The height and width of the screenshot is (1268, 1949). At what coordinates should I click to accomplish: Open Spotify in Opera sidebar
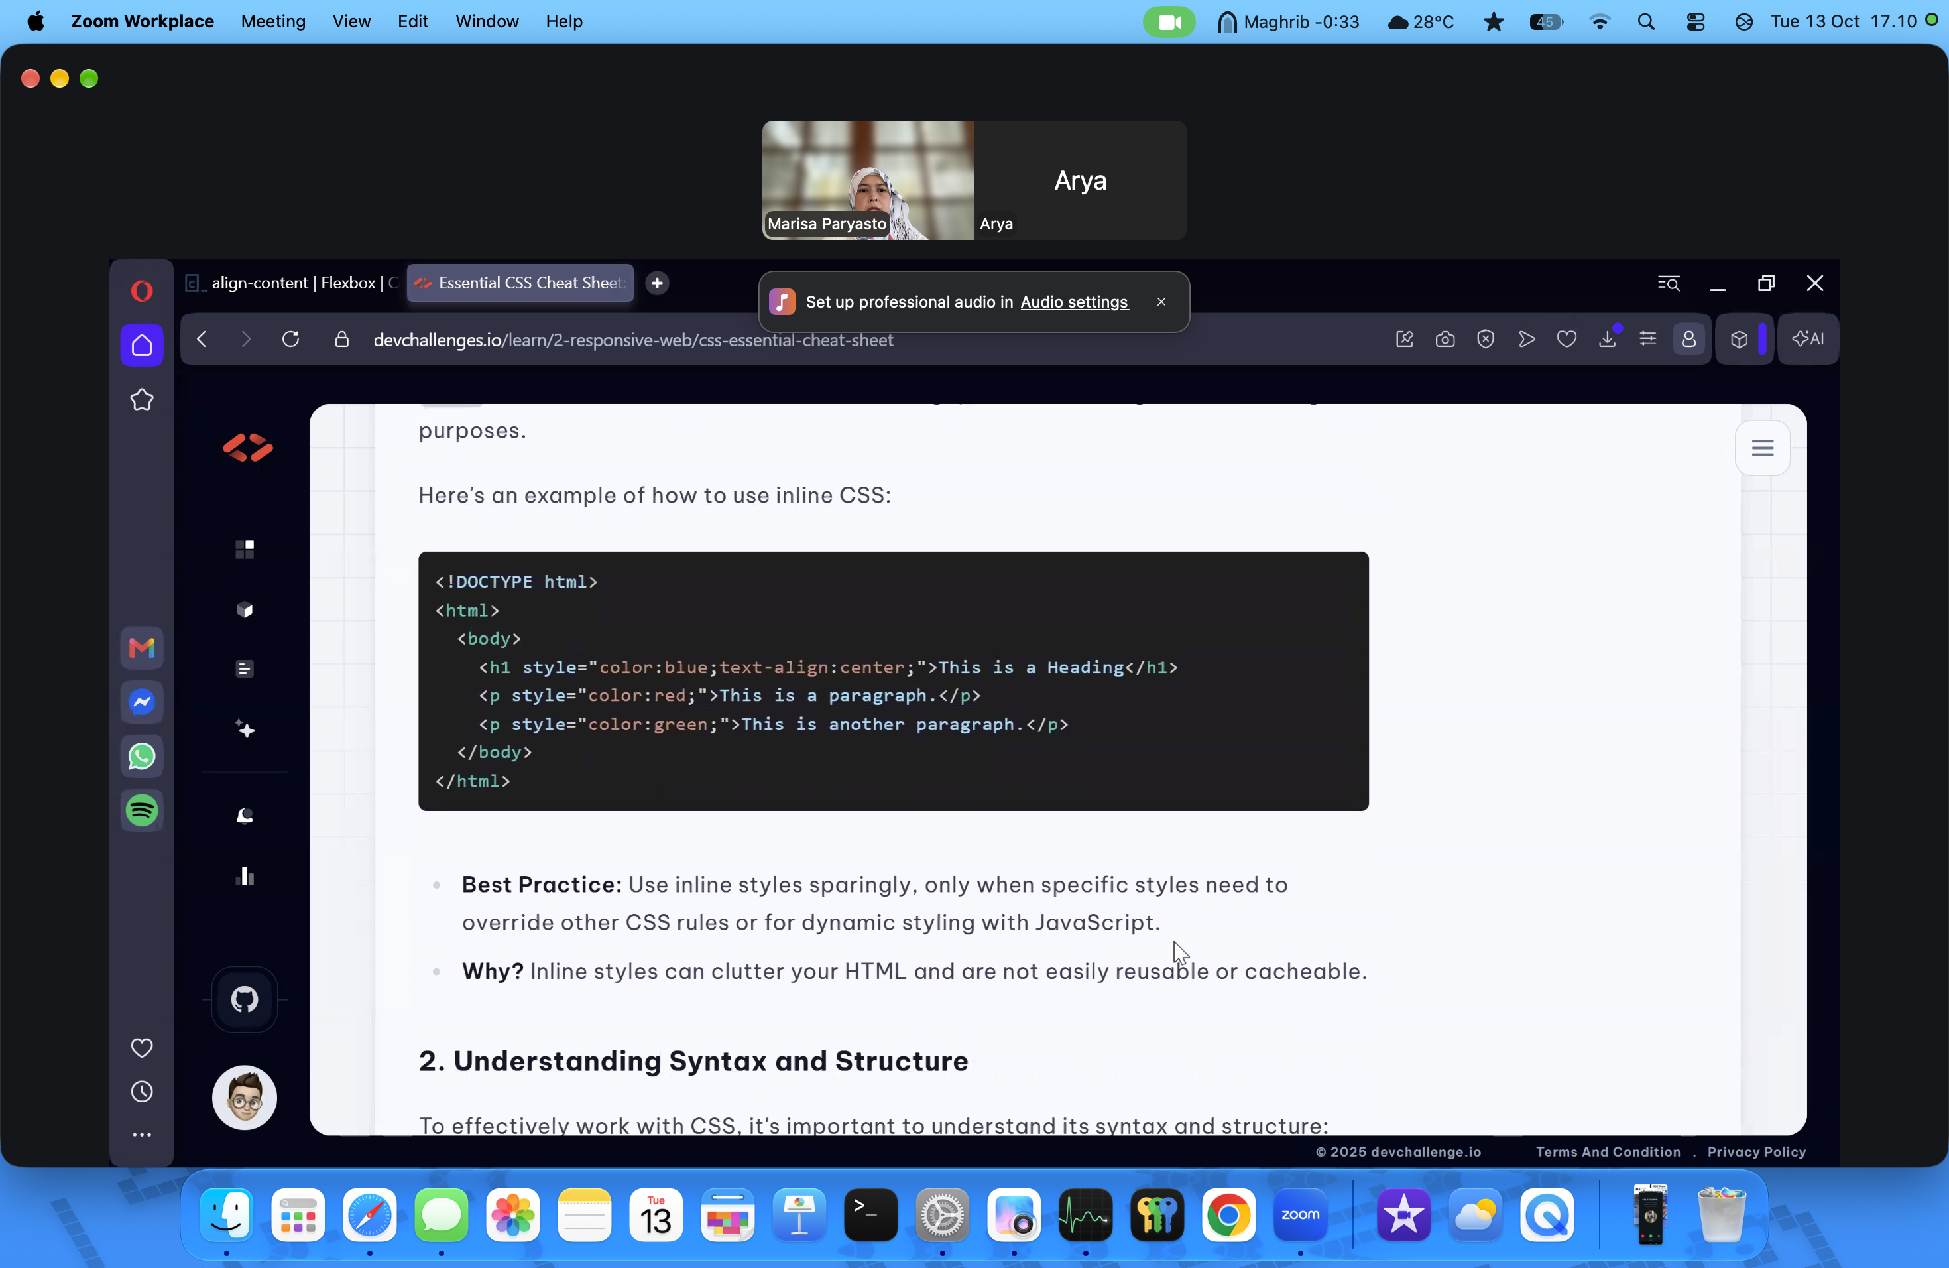(x=142, y=810)
